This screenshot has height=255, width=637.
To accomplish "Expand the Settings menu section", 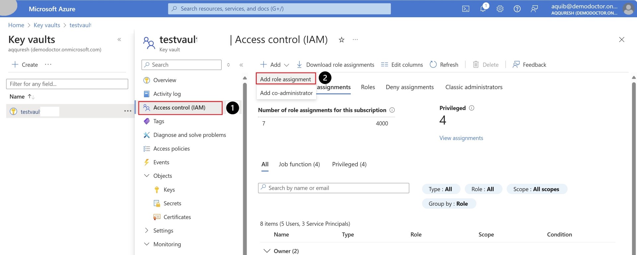I will tap(146, 230).
